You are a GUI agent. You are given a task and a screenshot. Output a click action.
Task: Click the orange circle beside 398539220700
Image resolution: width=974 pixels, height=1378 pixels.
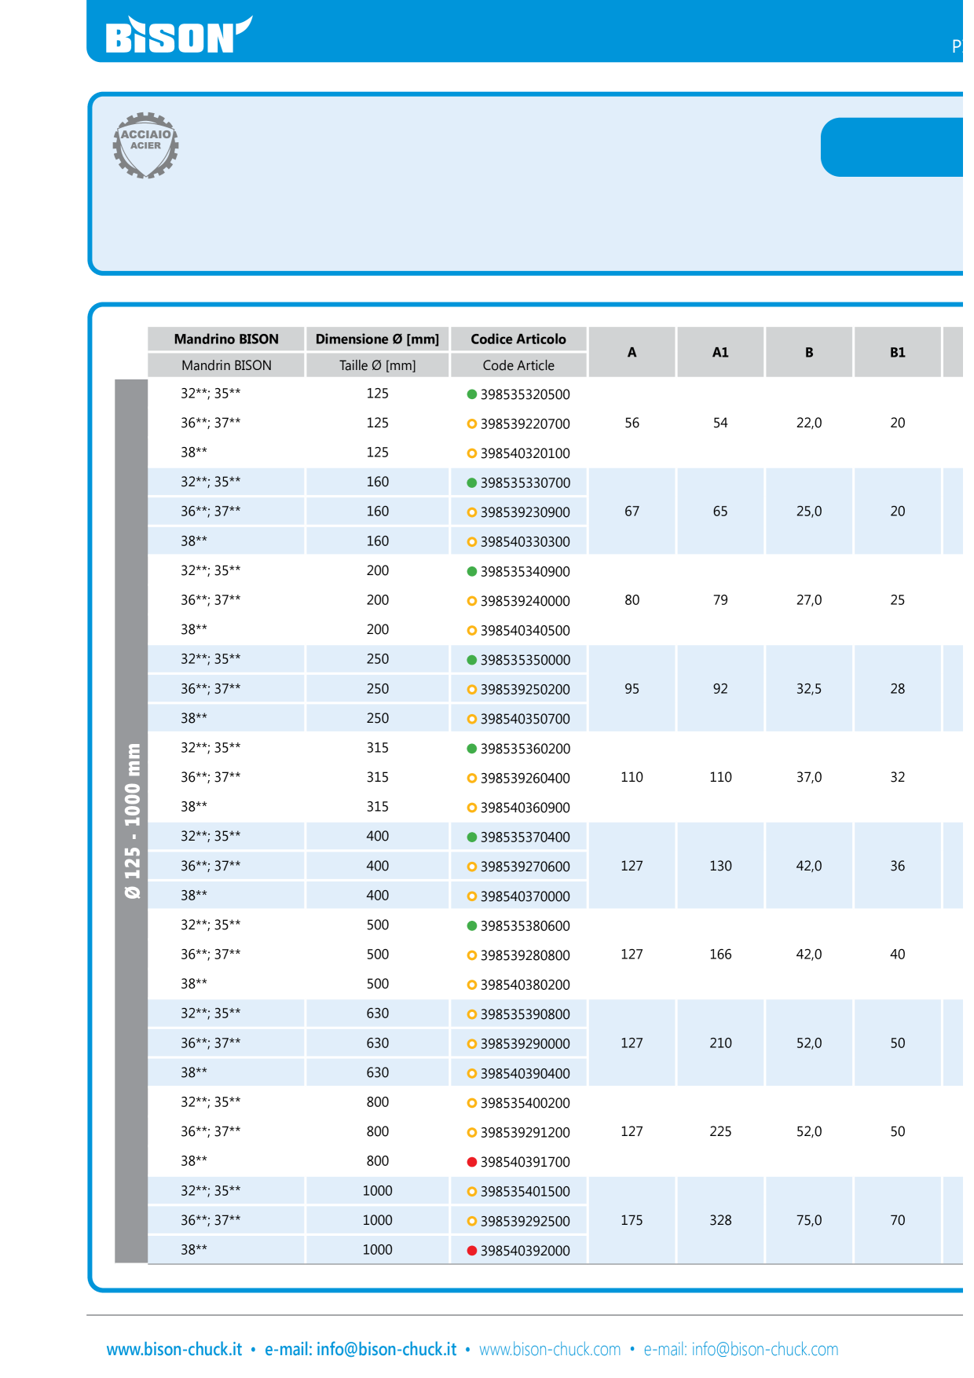[472, 424]
